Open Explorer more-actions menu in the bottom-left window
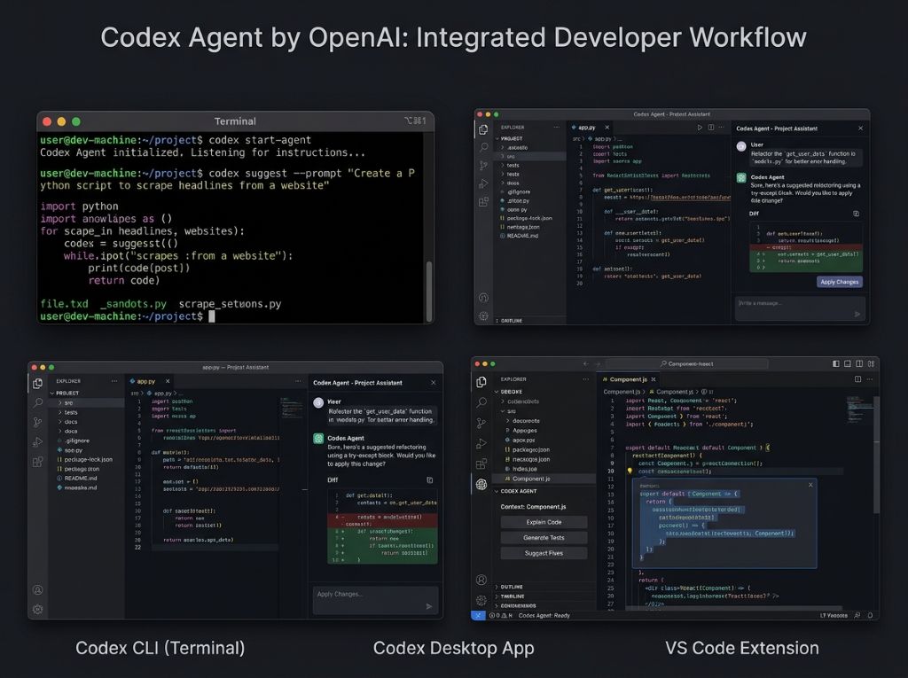Image resolution: width=908 pixels, height=678 pixels. click(x=114, y=381)
